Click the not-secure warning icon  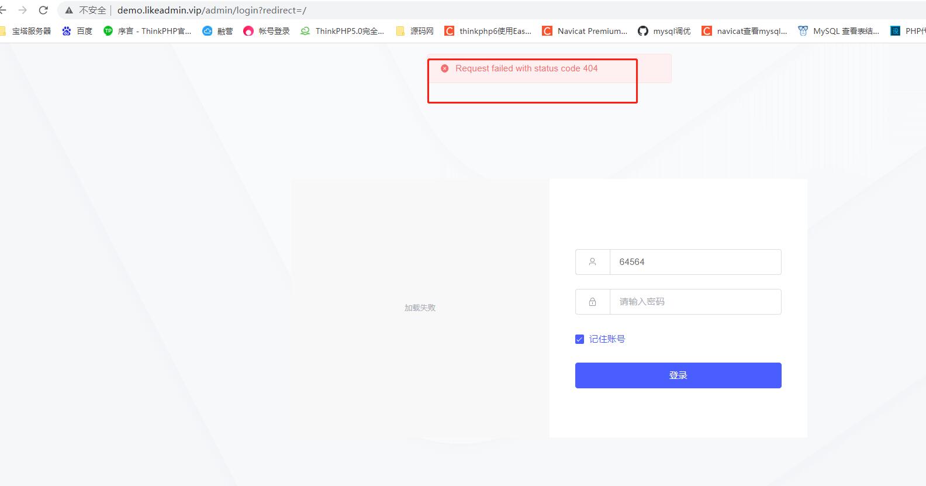click(69, 11)
